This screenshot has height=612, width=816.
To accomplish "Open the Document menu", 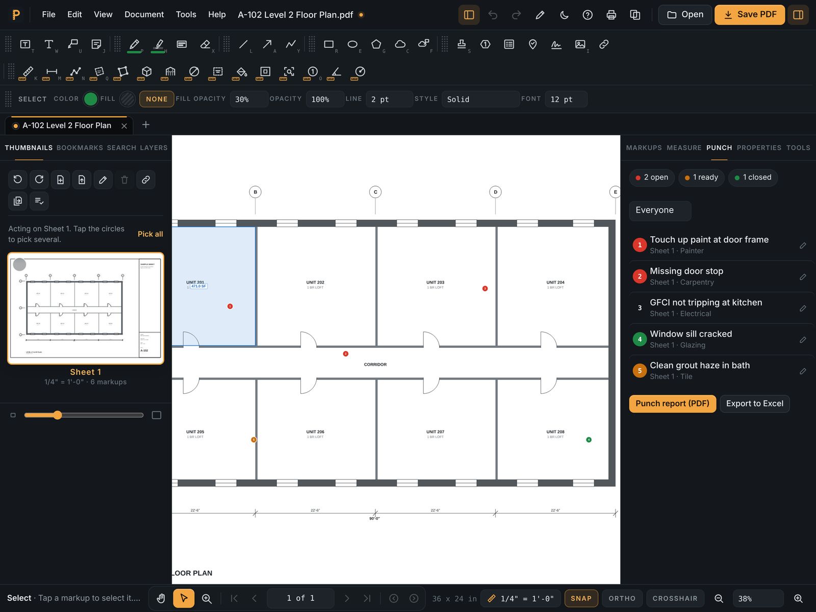I will [144, 14].
